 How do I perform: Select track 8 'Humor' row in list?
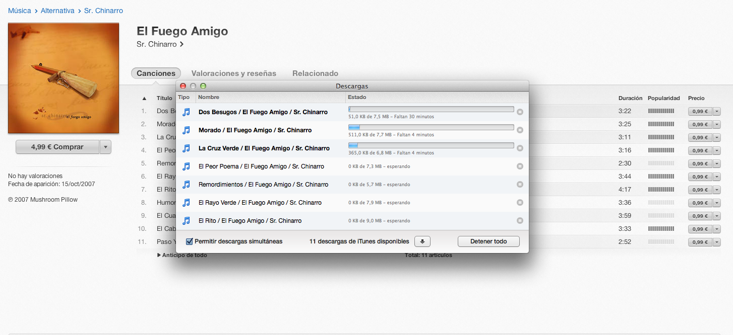click(429, 203)
